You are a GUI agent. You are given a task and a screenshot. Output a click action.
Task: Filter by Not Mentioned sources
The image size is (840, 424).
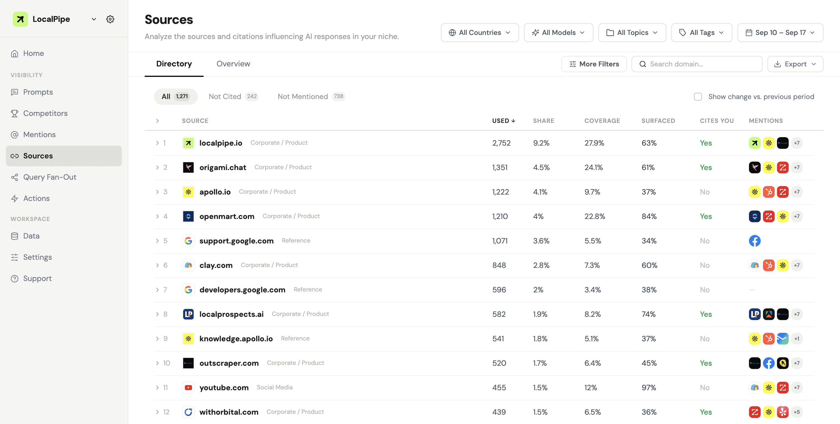311,96
